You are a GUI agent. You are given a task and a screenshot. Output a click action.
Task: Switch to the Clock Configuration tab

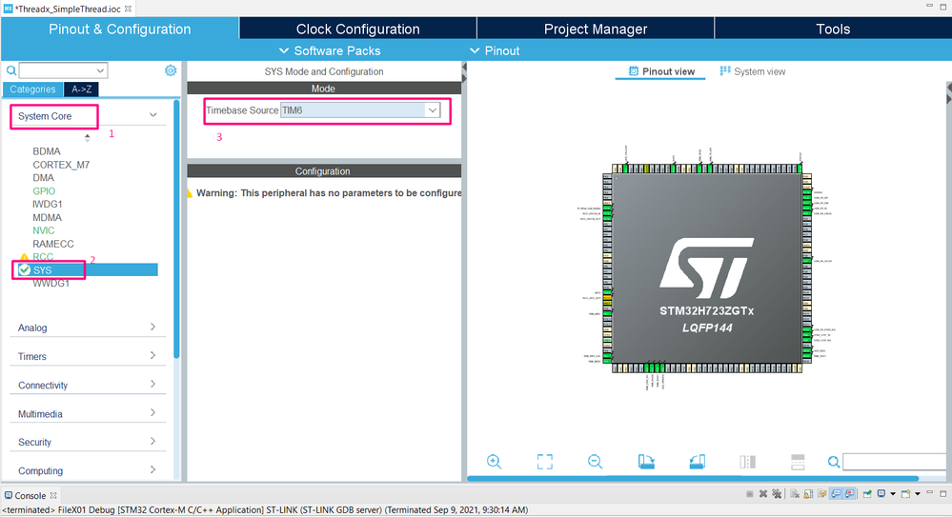coord(357,29)
